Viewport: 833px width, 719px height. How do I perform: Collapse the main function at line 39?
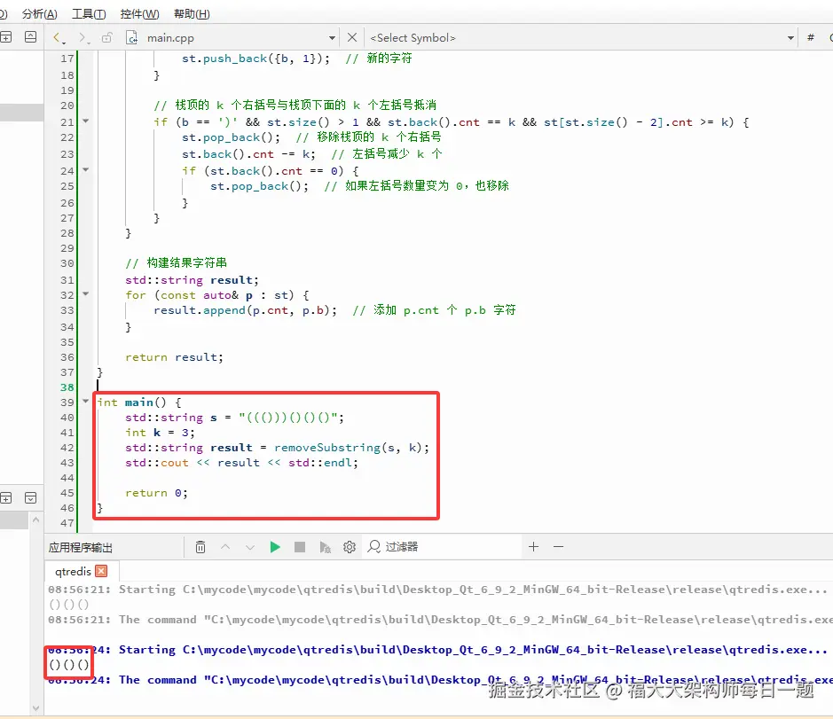pos(85,402)
